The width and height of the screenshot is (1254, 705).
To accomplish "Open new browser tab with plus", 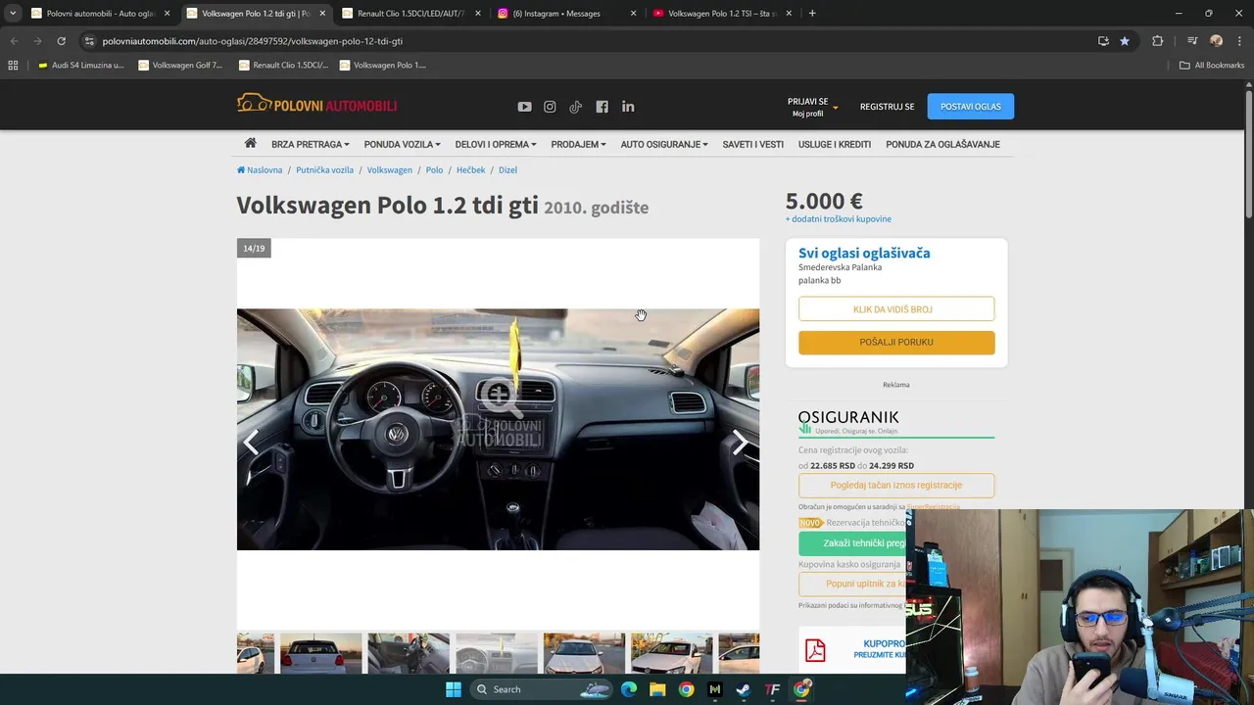I will (x=812, y=13).
